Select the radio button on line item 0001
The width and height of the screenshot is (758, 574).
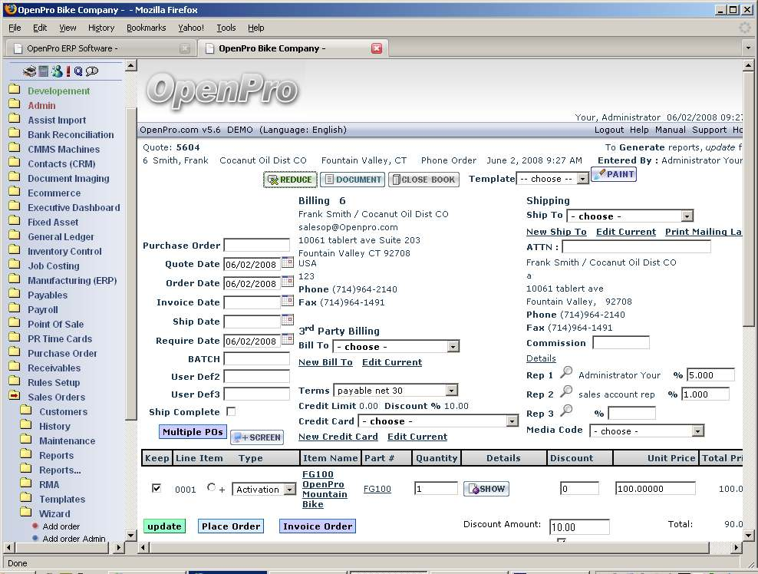pyautogui.click(x=211, y=488)
